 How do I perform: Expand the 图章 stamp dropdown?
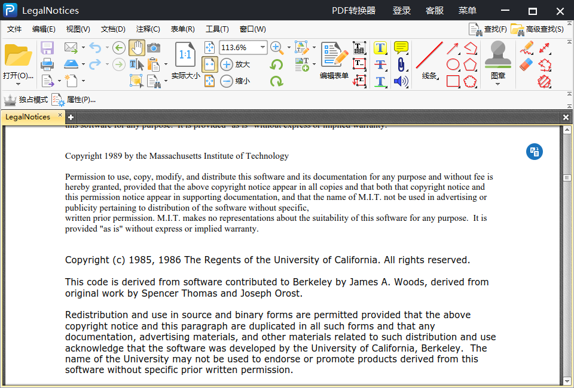click(497, 84)
